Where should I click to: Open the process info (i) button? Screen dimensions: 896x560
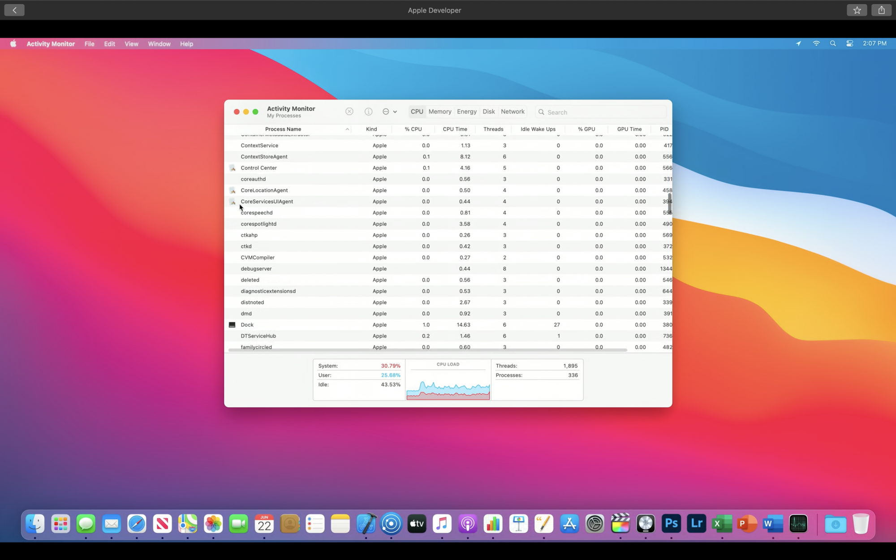(368, 112)
